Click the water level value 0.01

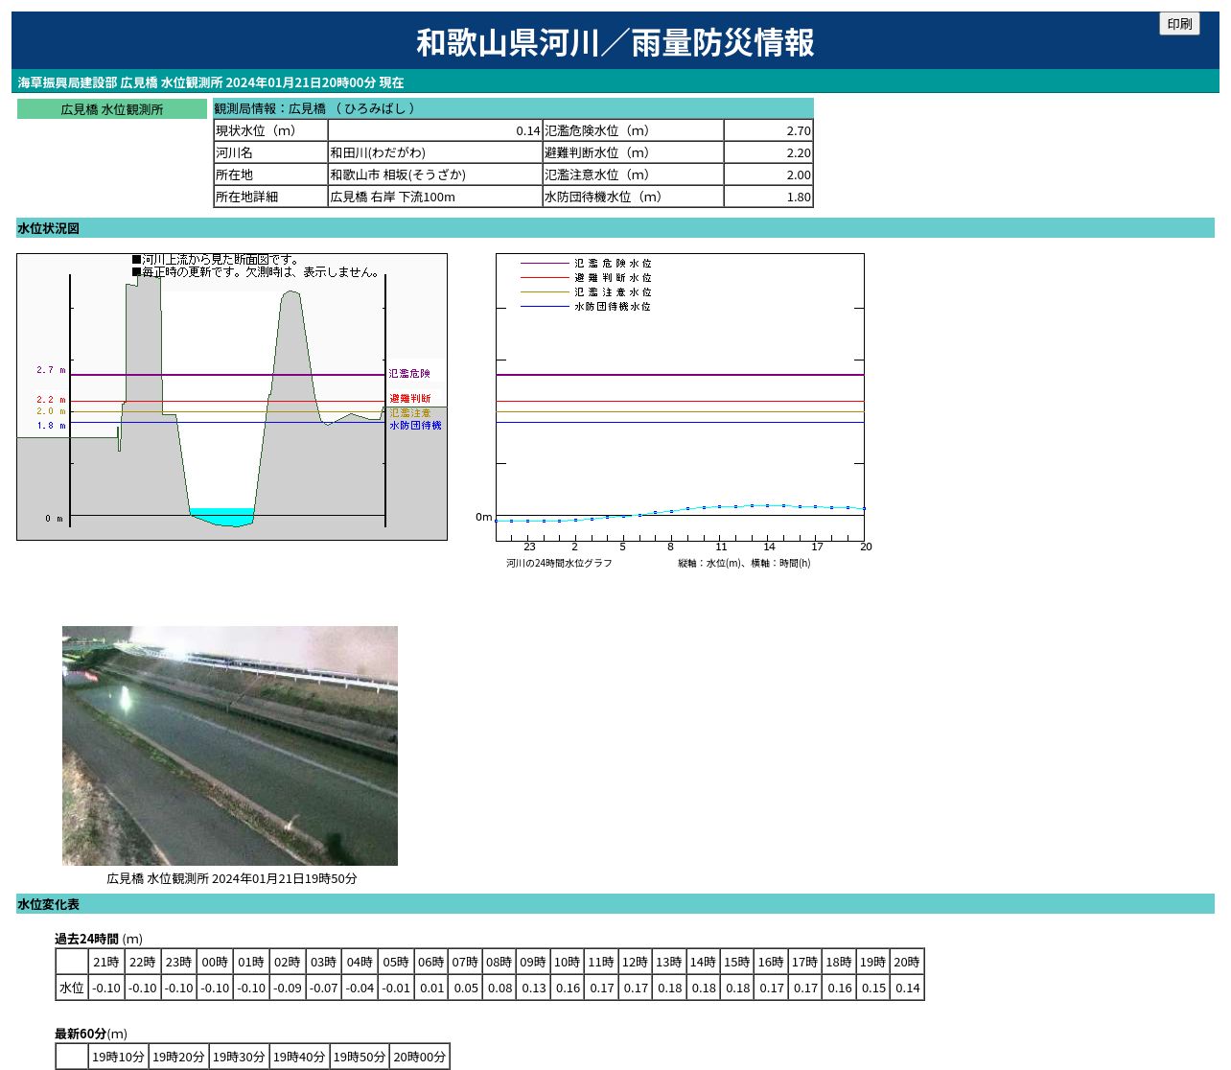coord(431,988)
